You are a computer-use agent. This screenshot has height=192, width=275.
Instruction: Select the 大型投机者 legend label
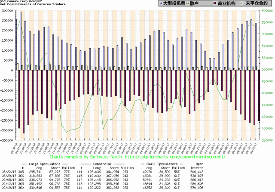tap(174, 3)
